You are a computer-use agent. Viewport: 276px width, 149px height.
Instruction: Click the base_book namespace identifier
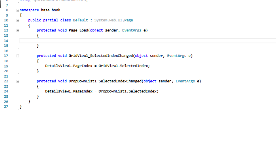point(51,10)
